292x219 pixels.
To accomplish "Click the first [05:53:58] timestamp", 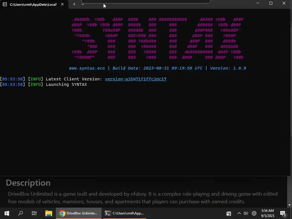I will click(13, 79).
